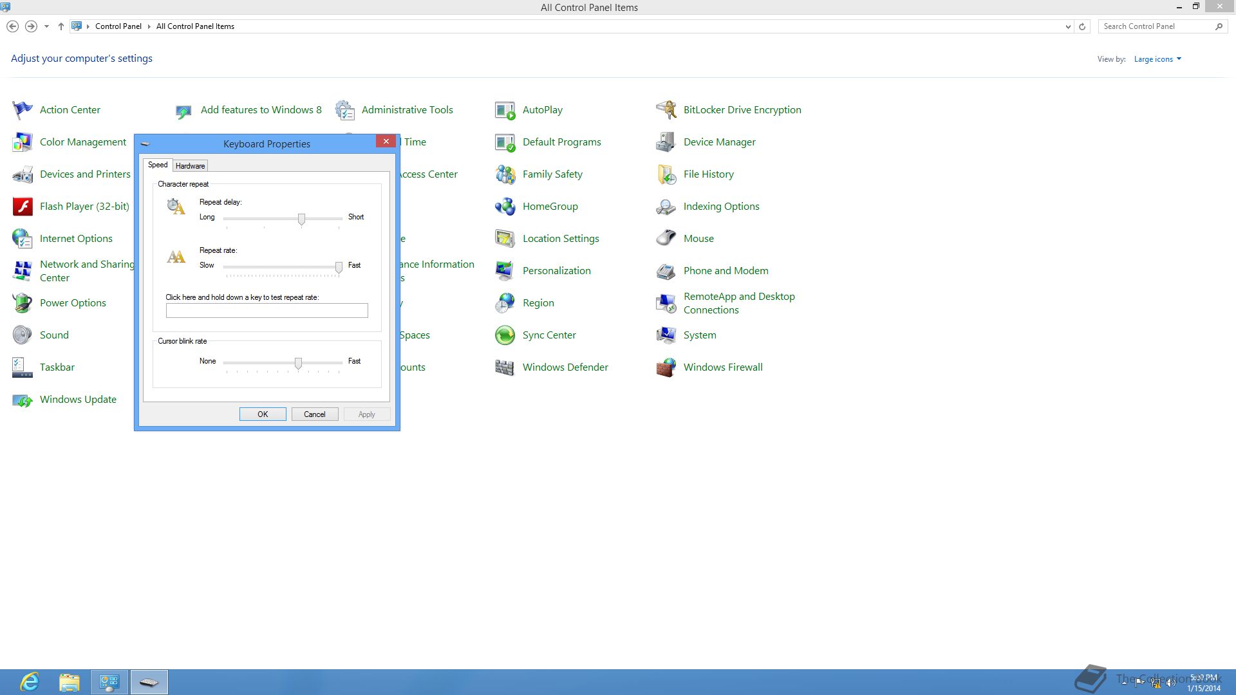Open the Device Manager icon
The width and height of the screenshot is (1236, 695).
666,142
